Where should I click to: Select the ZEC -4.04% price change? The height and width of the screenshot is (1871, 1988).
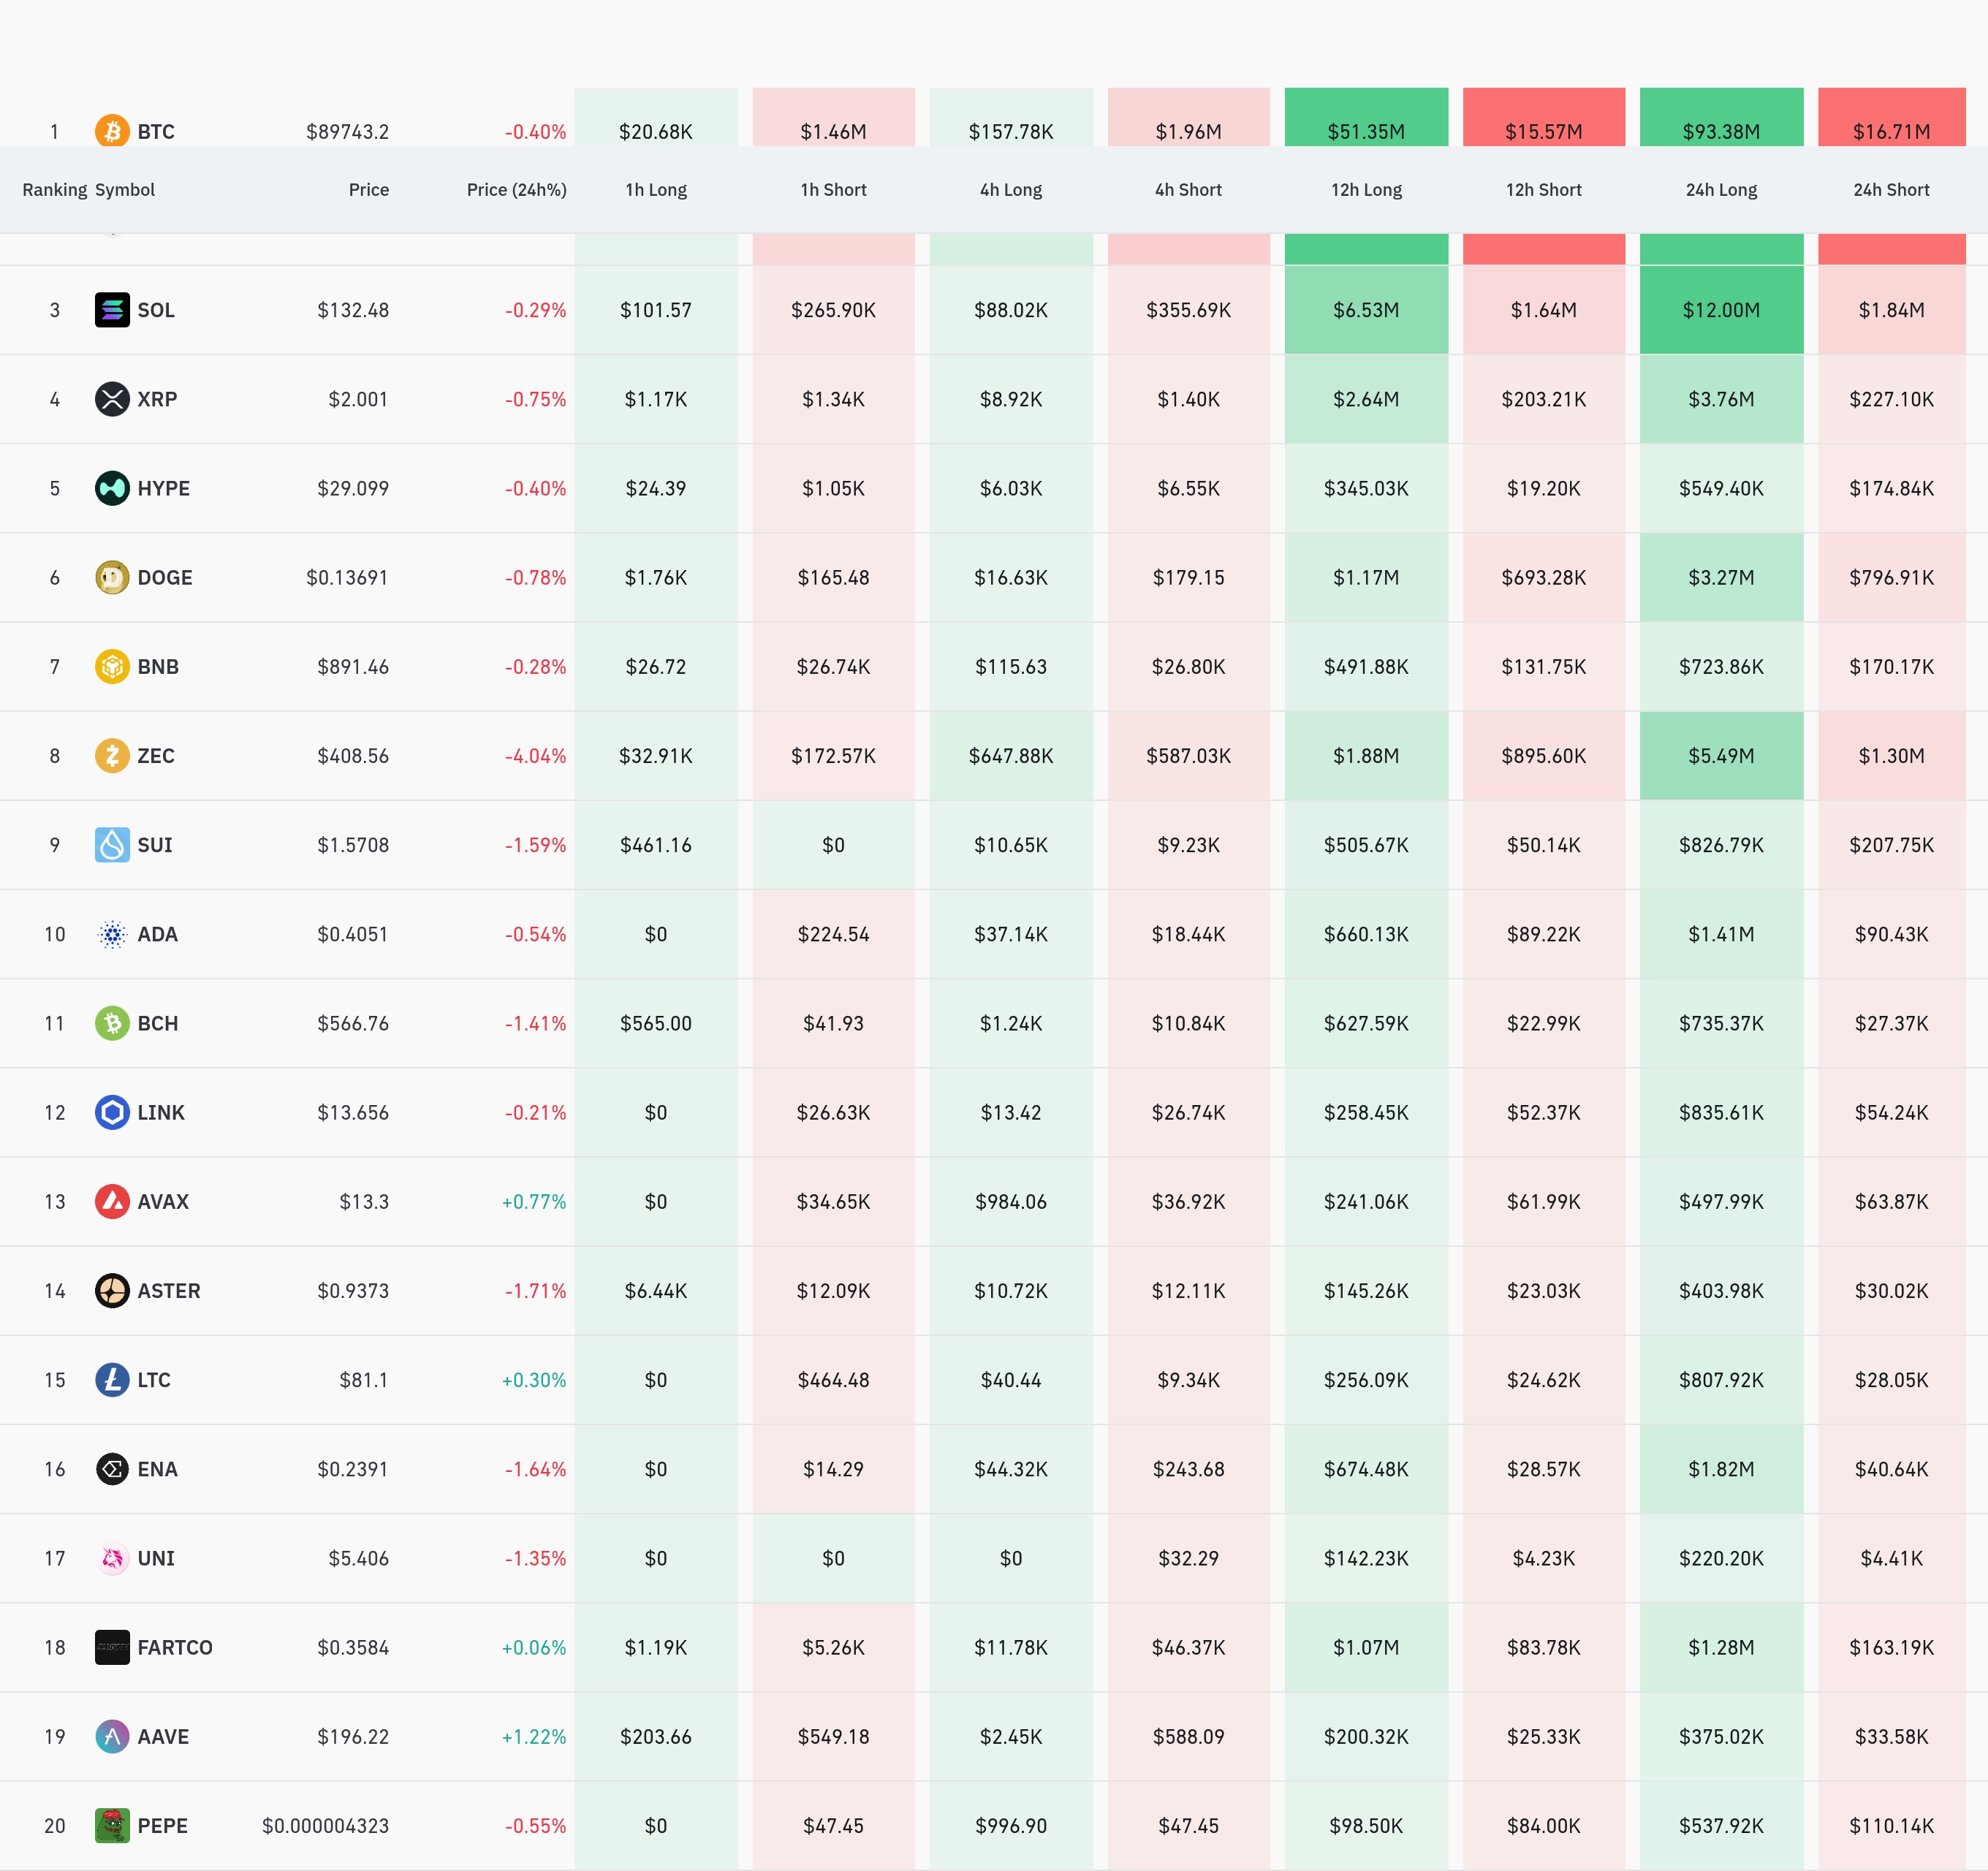click(x=535, y=756)
